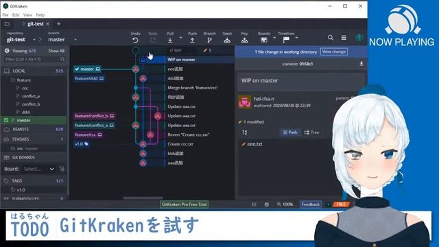Click Show All in left panel

56,51
